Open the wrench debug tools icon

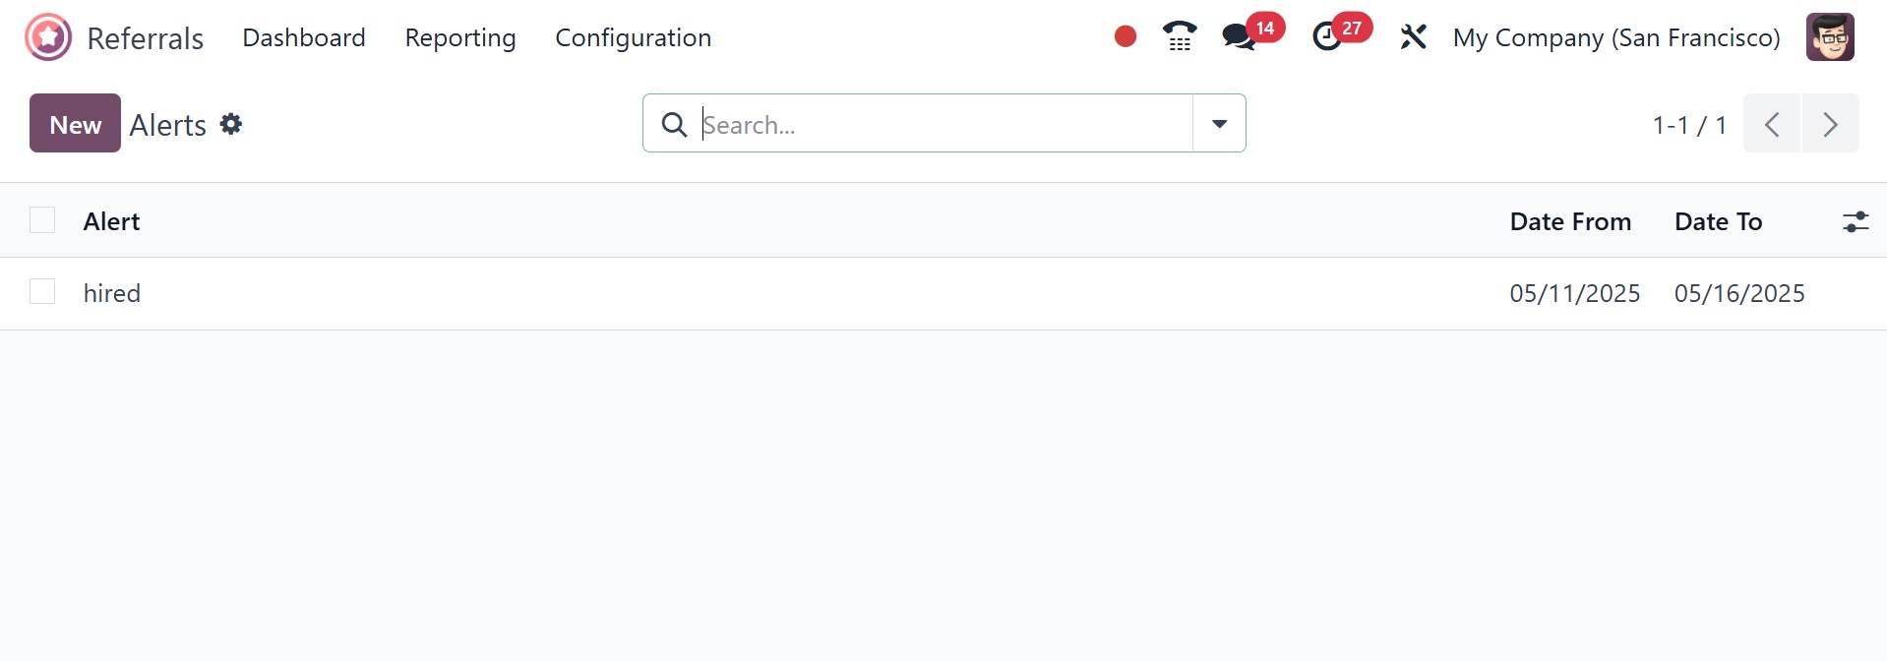(1413, 37)
